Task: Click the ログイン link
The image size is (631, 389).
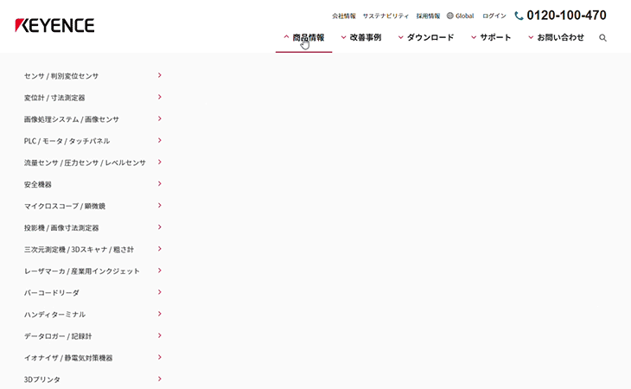Action: (x=494, y=16)
